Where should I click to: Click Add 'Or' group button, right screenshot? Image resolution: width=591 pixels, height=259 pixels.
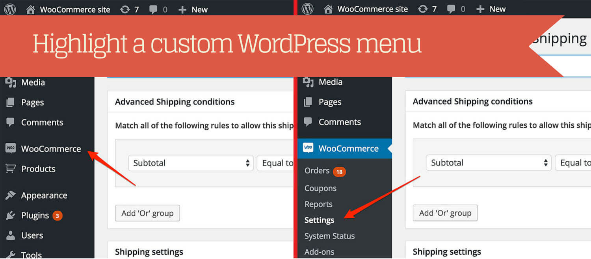[x=445, y=213]
